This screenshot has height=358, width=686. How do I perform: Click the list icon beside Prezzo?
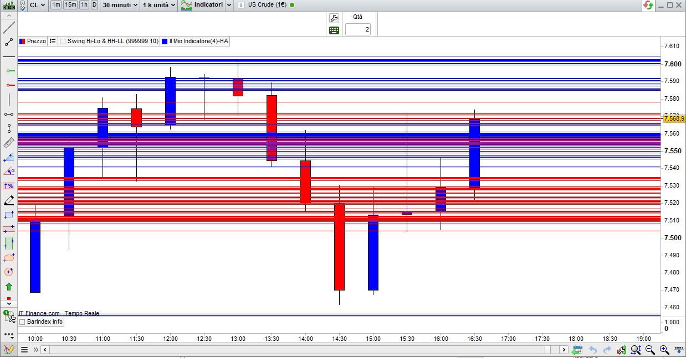[x=53, y=41]
